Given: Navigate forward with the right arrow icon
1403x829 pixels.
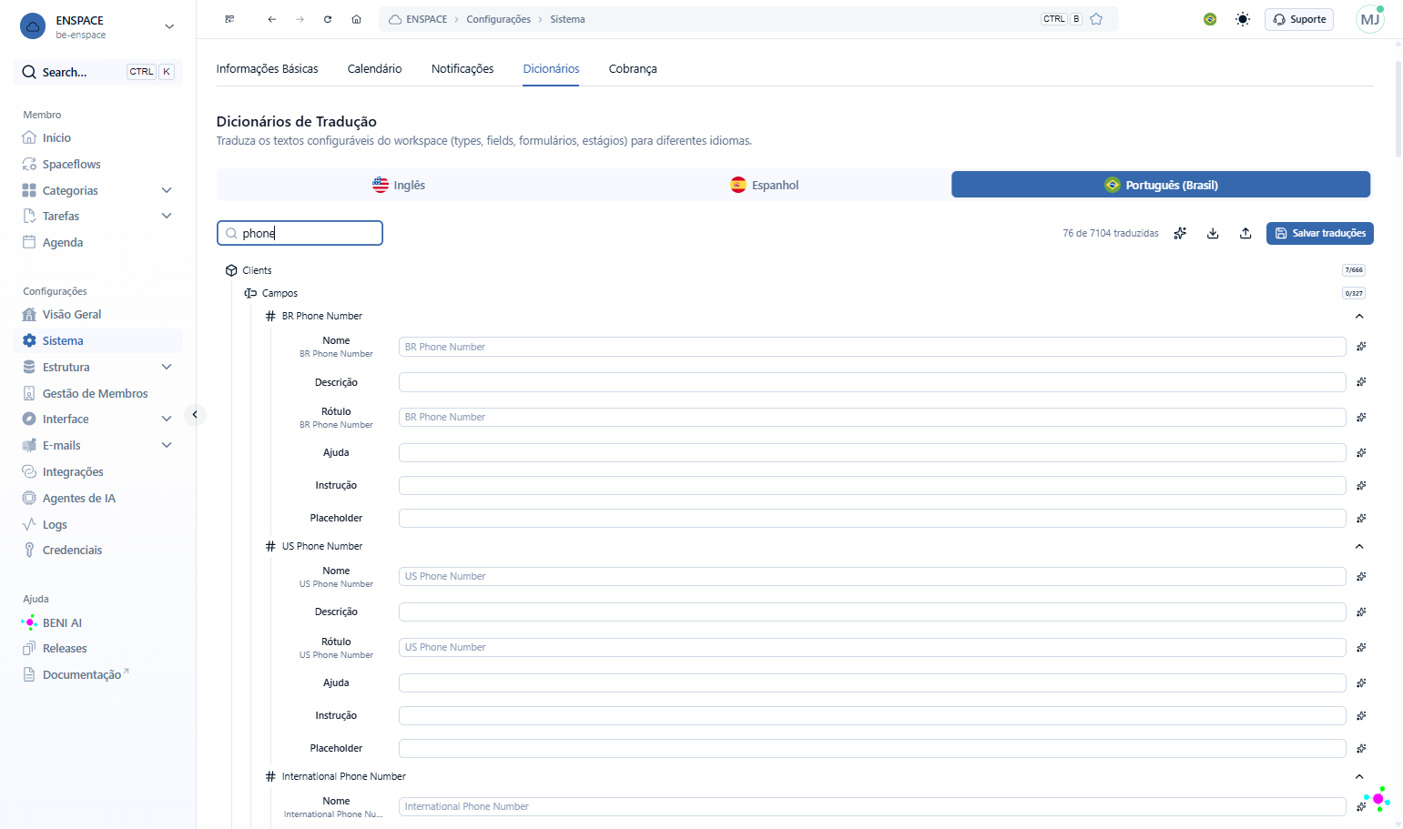Looking at the screenshot, I should (300, 19).
